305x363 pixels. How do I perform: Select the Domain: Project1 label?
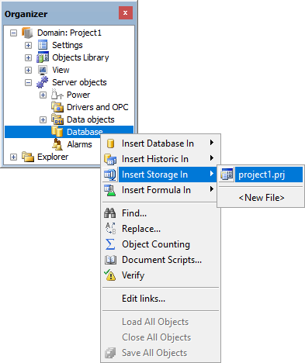tap(69, 33)
